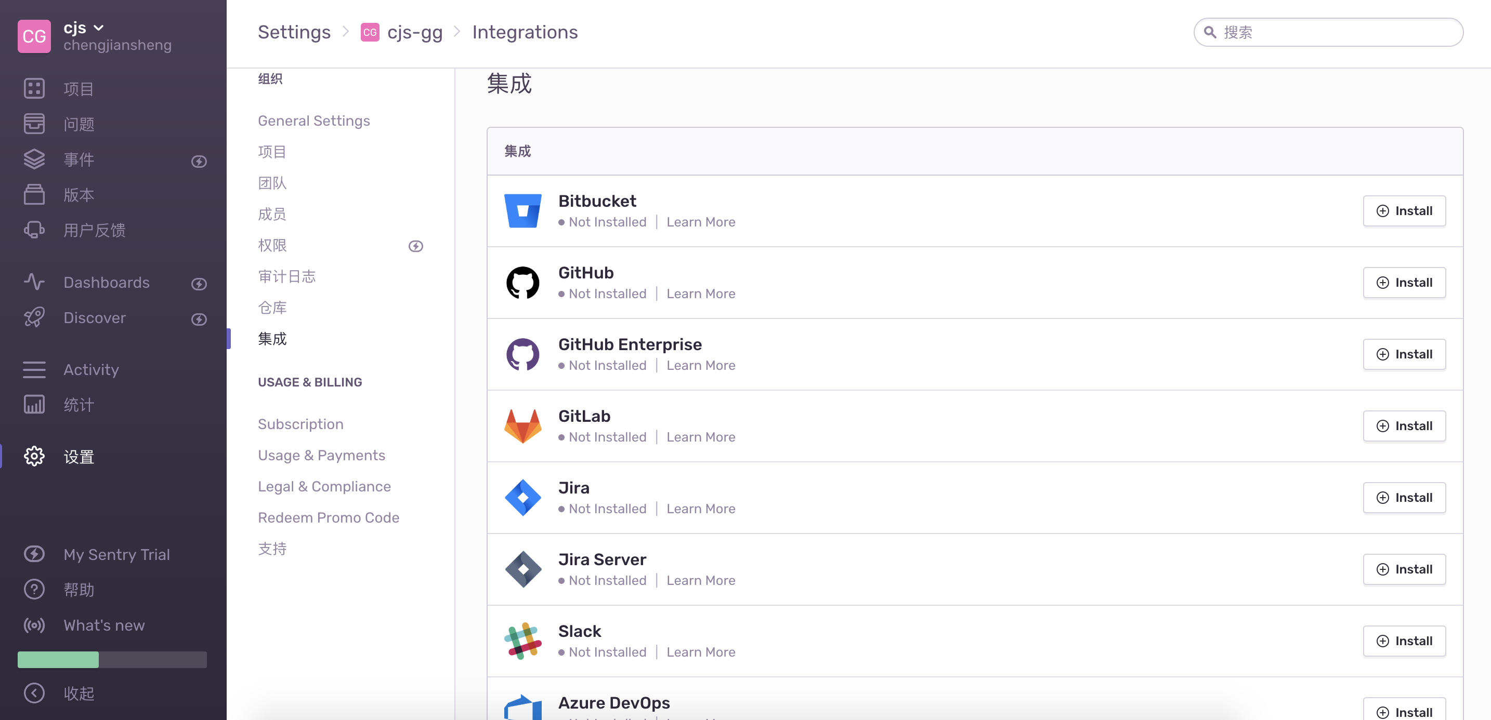Click the Bitbucket logo
Image resolution: width=1491 pixels, height=720 pixels.
pyautogui.click(x=522, y=210)
